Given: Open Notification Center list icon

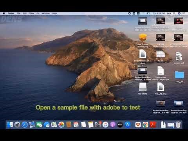Looking at the screenshot, I should [183, 13].
